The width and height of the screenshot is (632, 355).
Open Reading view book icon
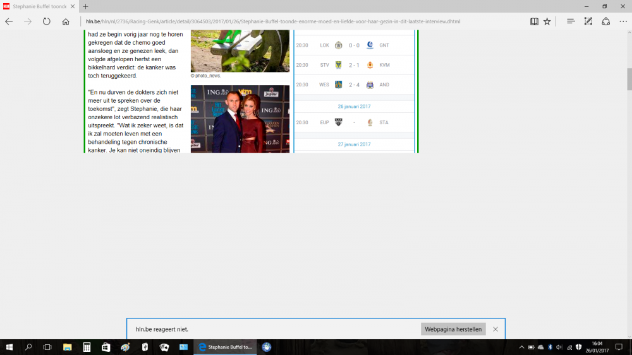[534, 21]
